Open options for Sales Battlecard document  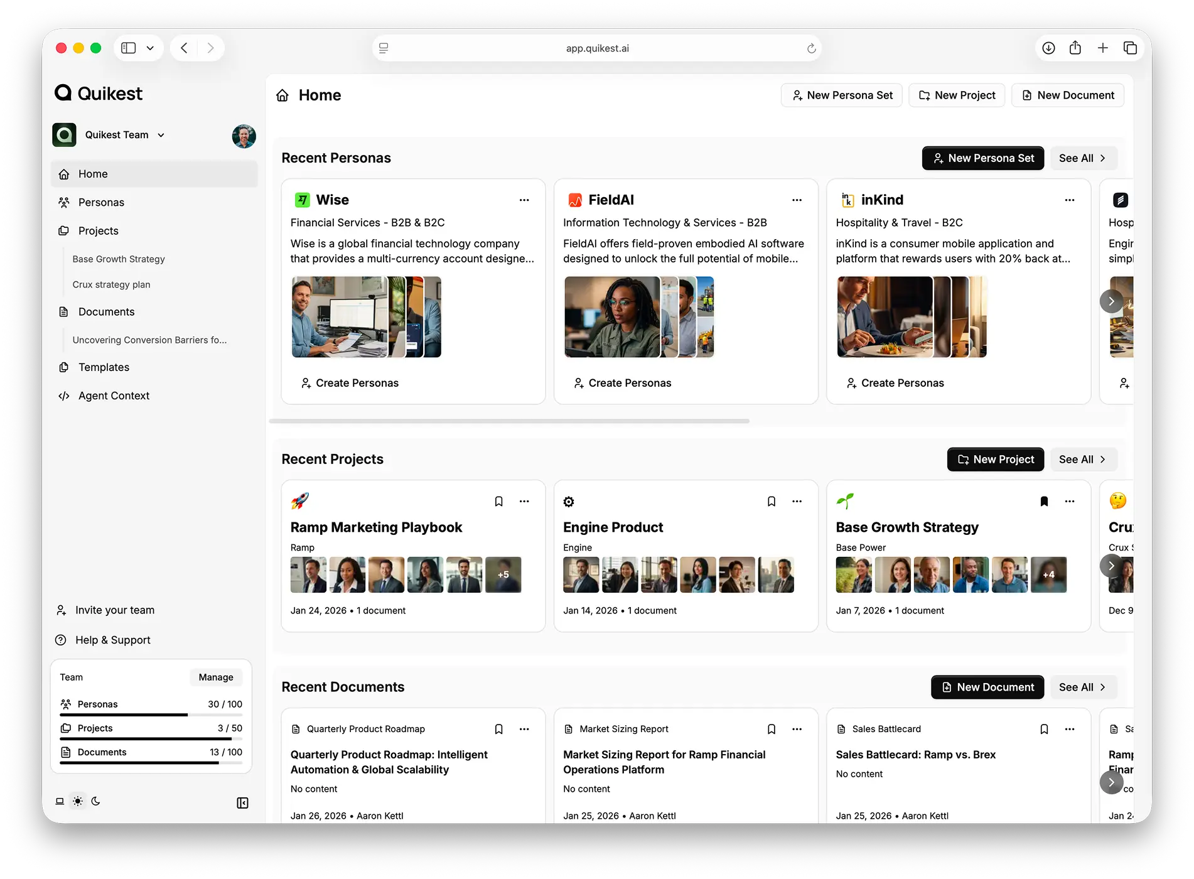pos(1070,730)
